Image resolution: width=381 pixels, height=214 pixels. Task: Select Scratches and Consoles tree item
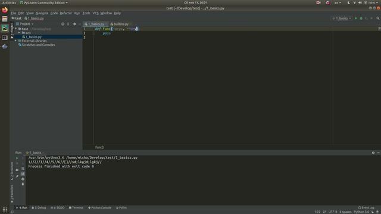pyautogui.click(x=37, y=45)
